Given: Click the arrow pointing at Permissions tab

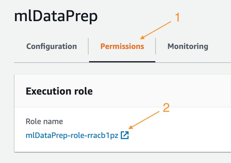Looking at the screenshot, I should pyautogui.click(x=156, y=30).
